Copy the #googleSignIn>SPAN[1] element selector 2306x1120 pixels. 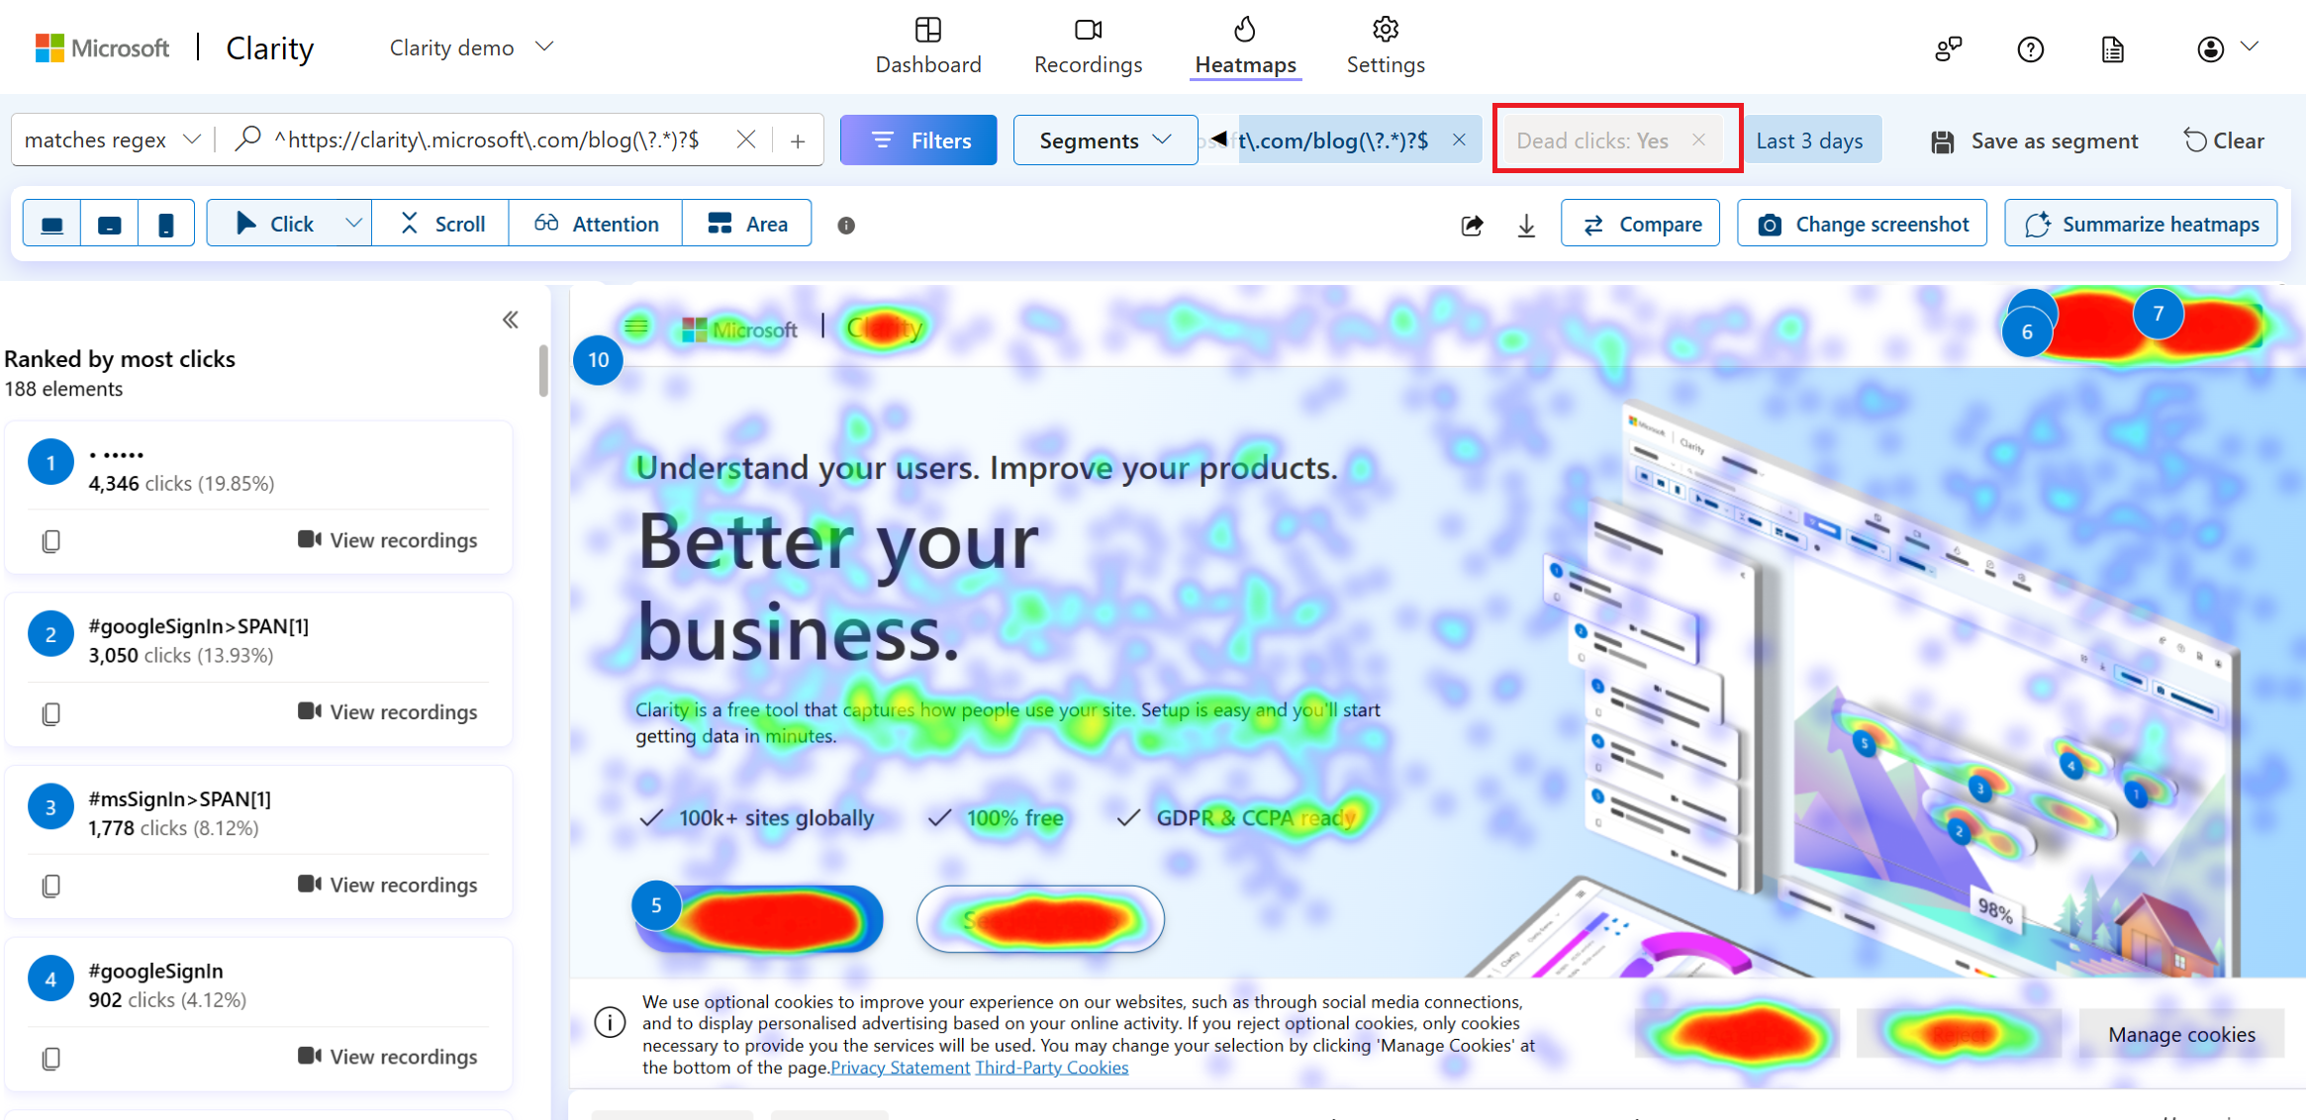coord(50,712)
